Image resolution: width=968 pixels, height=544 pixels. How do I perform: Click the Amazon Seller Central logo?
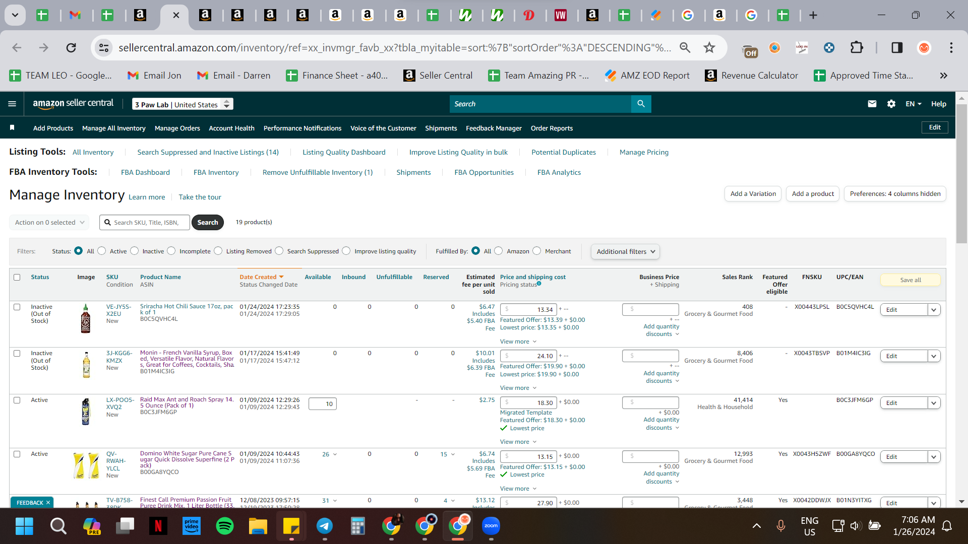(73, 104)
